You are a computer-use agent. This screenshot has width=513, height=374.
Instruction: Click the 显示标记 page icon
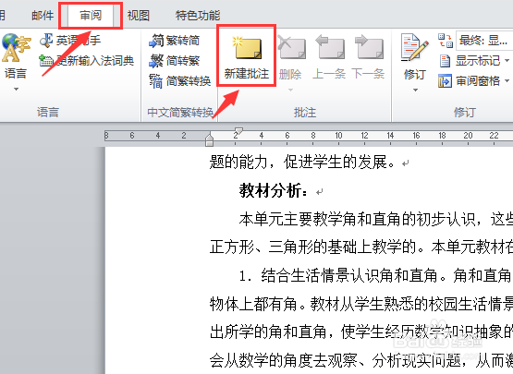[x=445, y=61]
